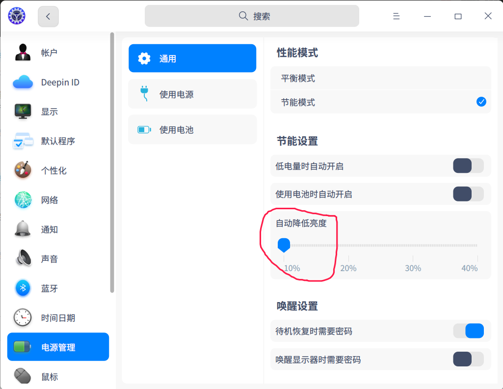Set brightness reduction slider to 40%
Viewport: 503px width, 389px height.
click(x=477, y=245)
